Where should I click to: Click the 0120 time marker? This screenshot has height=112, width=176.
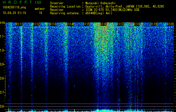pyautogui.click(x=170, y=24)
